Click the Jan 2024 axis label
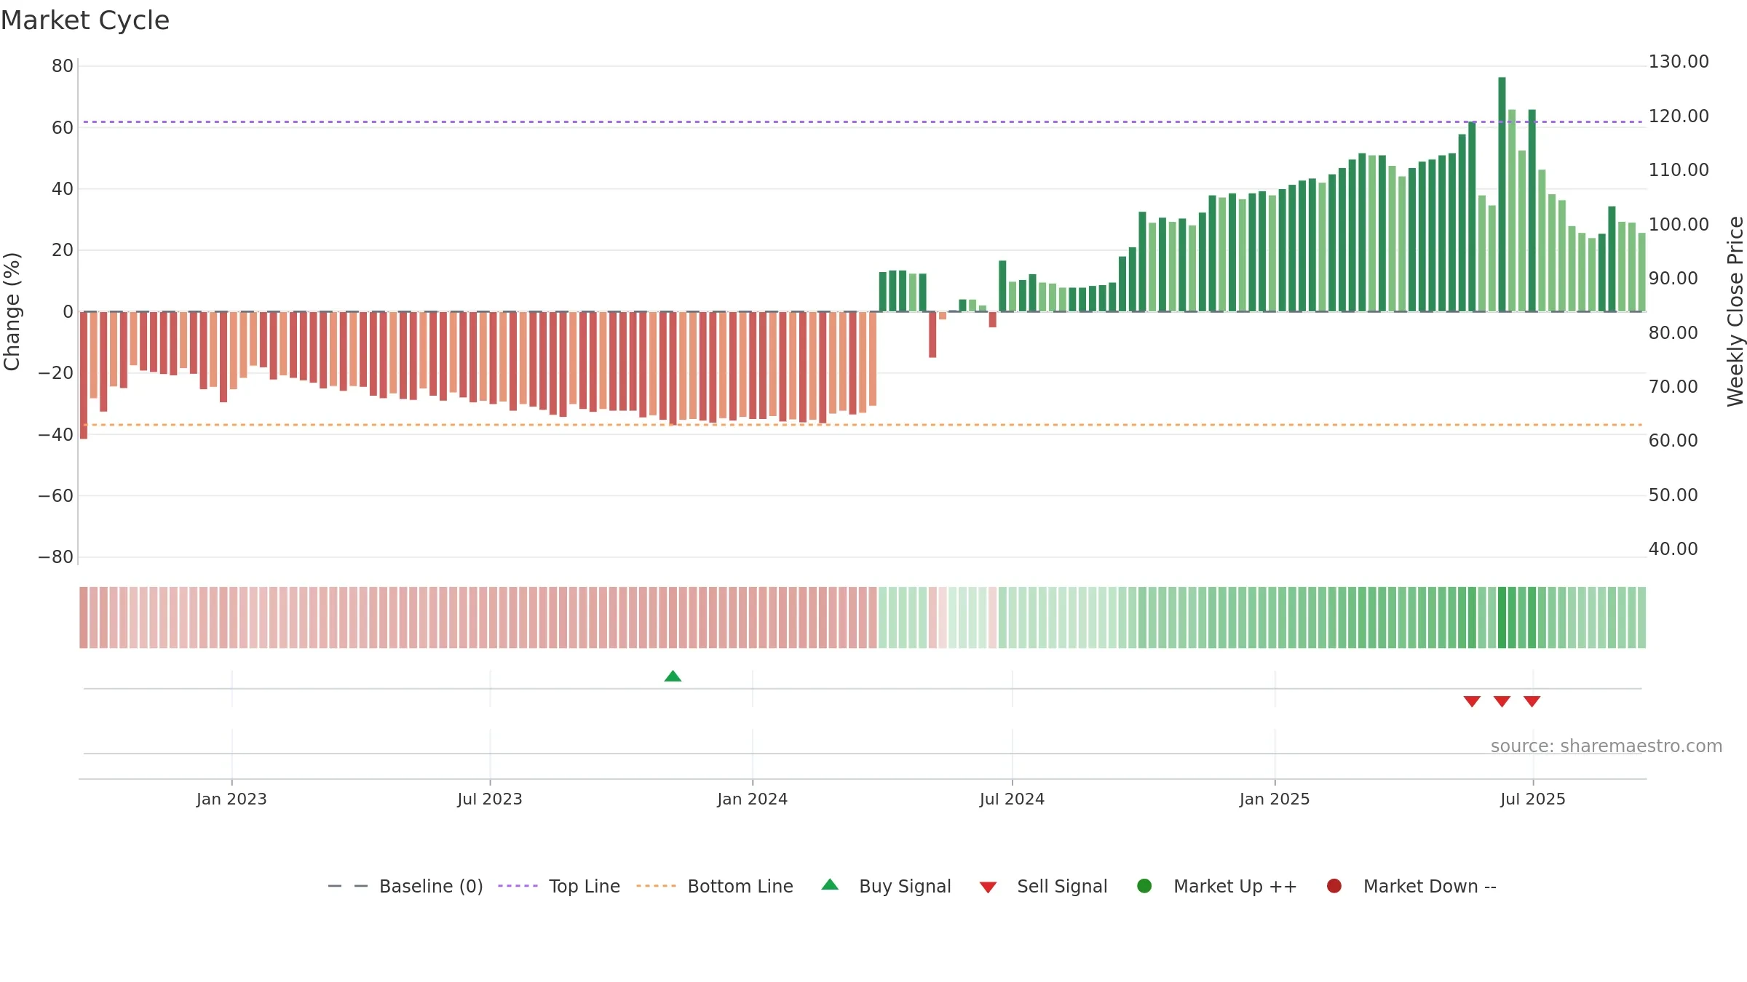The image size is (1747, 982). (x=753, y=799)
